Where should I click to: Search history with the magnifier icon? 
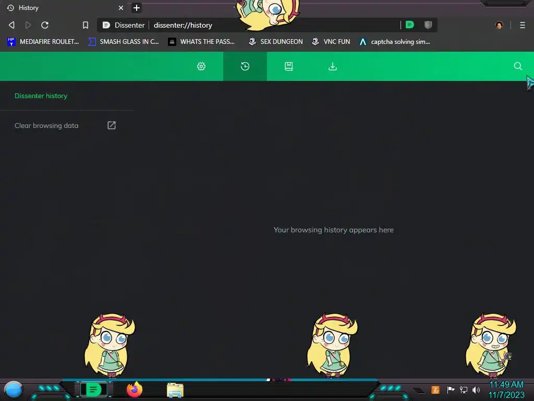pyautogui.click(x=518, y=66)
